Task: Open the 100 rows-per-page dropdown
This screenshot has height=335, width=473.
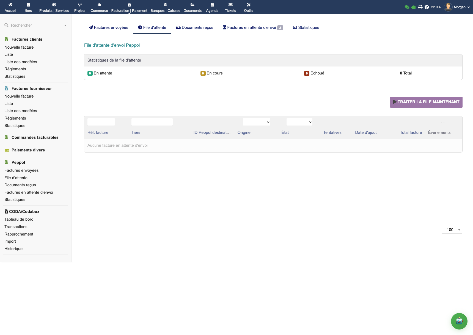Action: click(452, 230)
